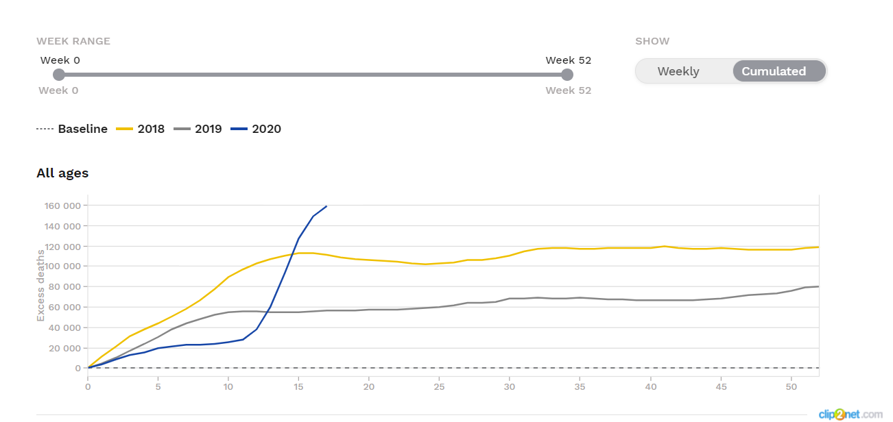Click the week 25 x-axis tick label

coord(439,387)
